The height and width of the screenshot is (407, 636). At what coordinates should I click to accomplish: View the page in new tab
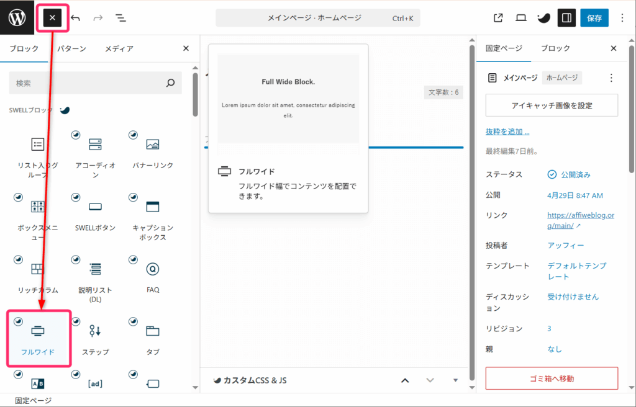[x=498, y=18]
